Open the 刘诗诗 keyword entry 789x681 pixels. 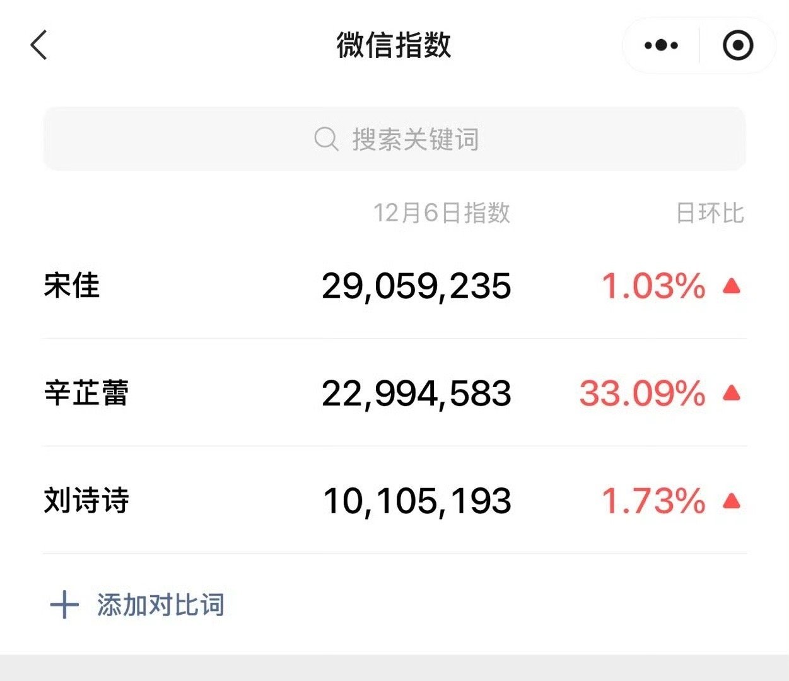click(86, 501)
